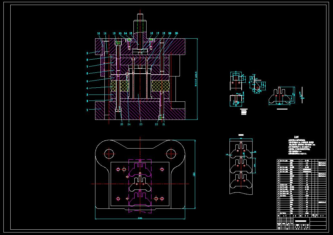Select the number 13 callout
The width and height of the screenshot is (333, 235).
pos(120,33)
